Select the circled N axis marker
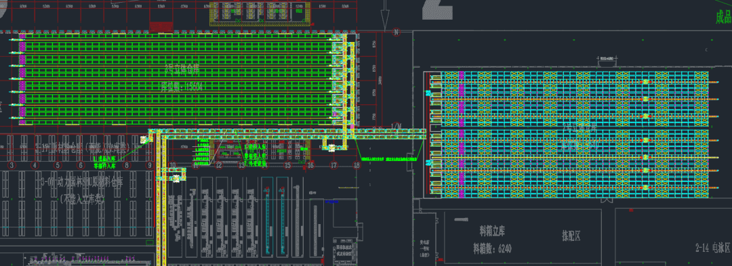The image size is (732, 266). point(396,32)
